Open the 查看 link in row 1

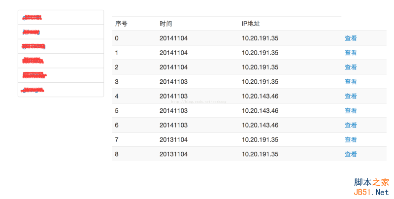tap(351, 53)
